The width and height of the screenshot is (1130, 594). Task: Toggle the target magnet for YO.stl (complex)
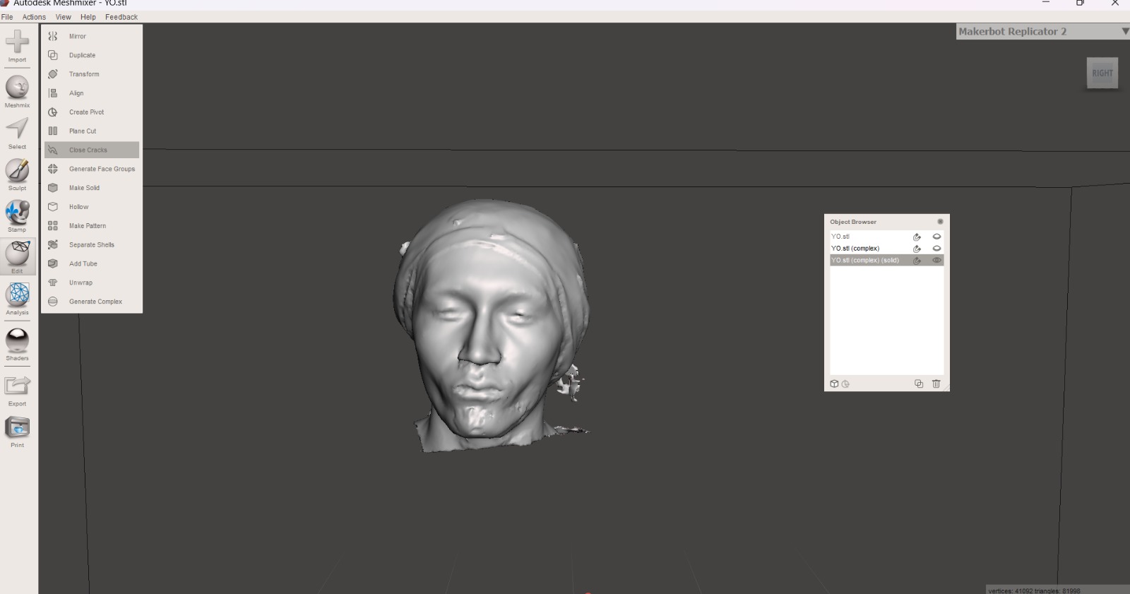[917, 249]
